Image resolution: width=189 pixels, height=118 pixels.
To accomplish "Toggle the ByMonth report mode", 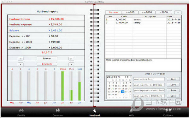I will (x=47, y=64).
